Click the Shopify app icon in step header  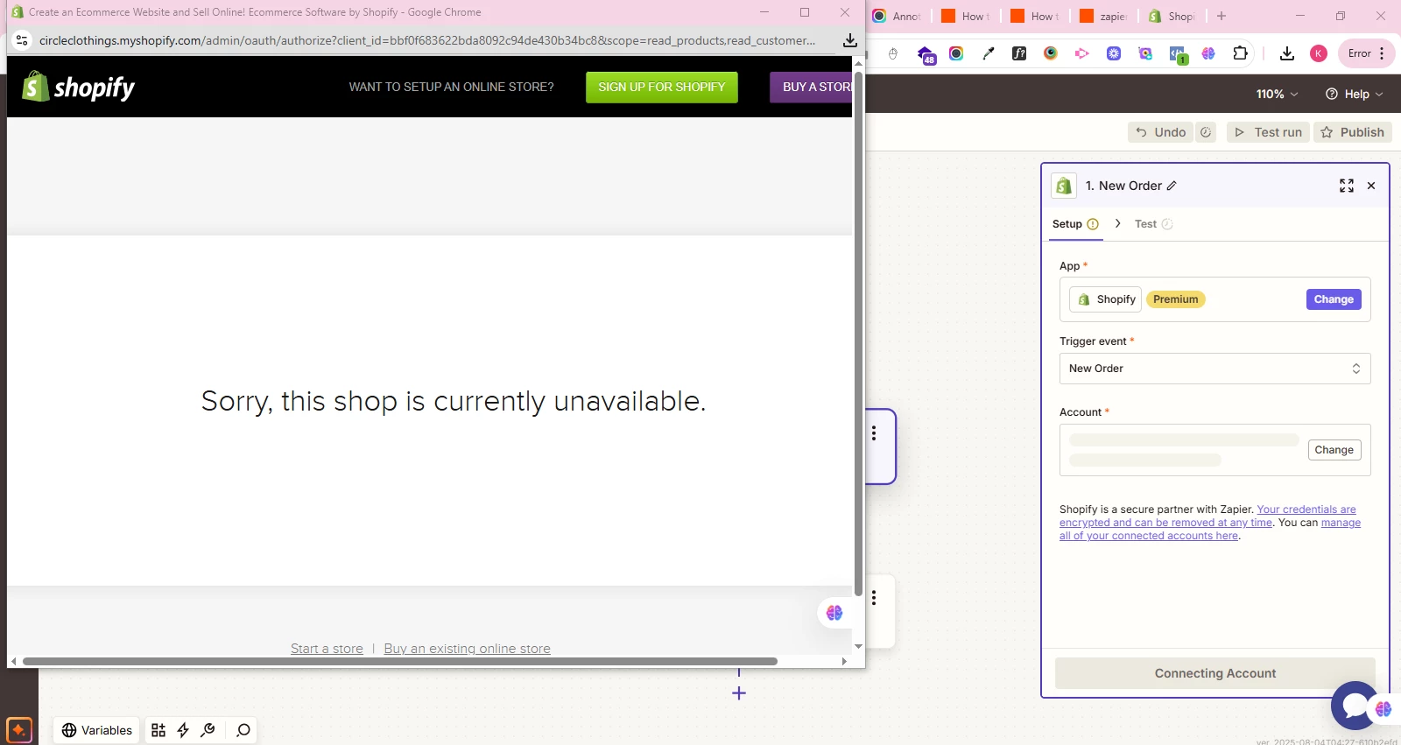pyautogui.click(x=1064, y=186)
